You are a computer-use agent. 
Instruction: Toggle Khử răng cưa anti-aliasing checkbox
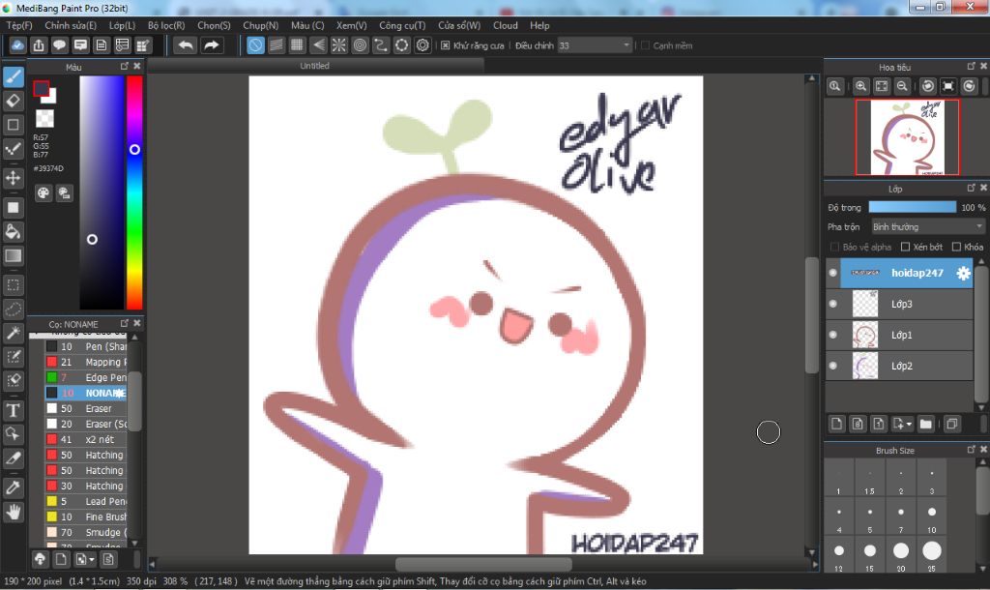point(445,45)
